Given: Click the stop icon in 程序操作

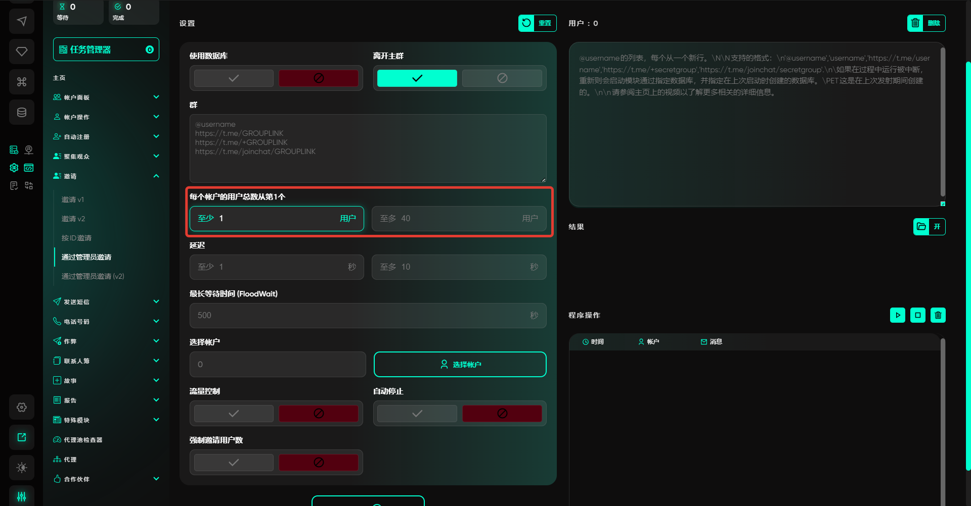Looking at the screenshot, I should coord(917,315).
